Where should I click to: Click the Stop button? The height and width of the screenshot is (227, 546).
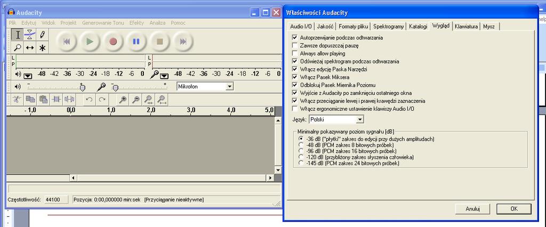point(159,42)
